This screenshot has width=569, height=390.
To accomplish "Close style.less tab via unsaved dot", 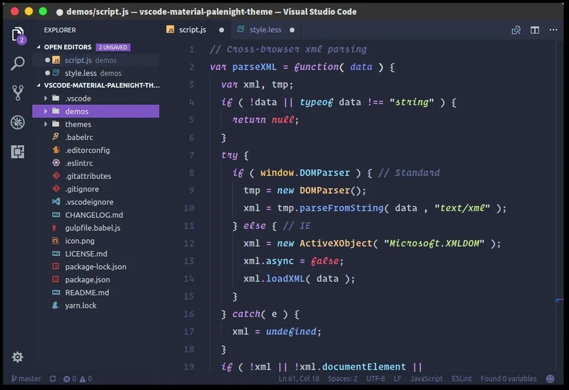I will pyautogui.click(x=292, y=30).
